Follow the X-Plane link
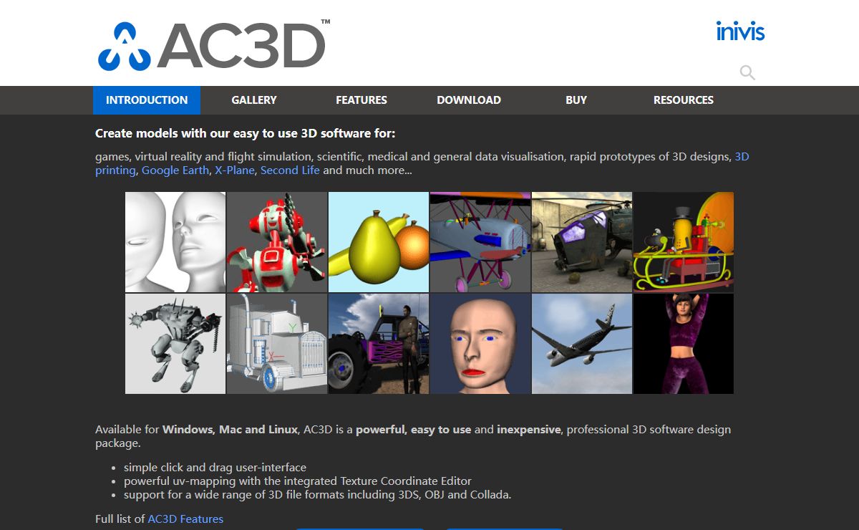859x530 pixels. [x=235, y=170]
